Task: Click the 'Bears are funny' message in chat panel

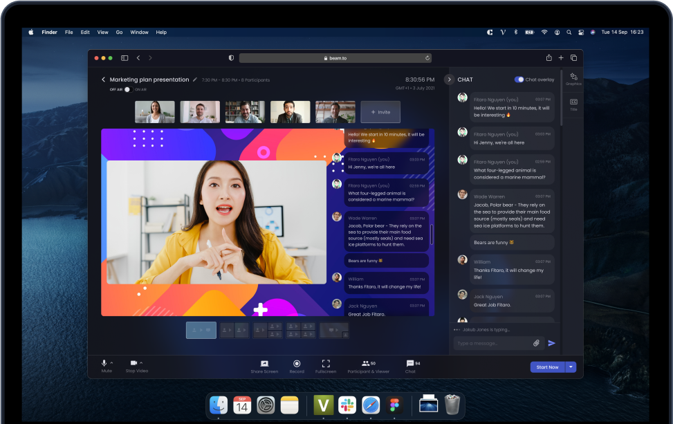Action: [512, 243]
